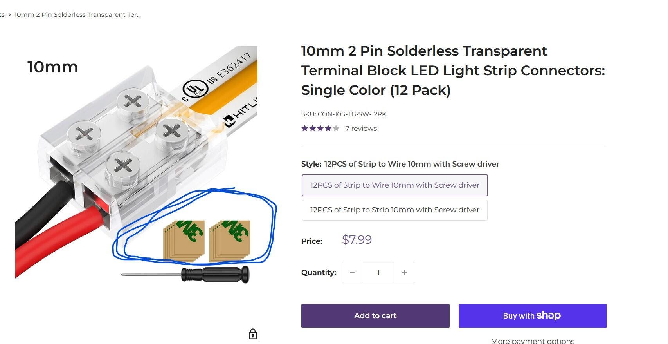Click the UL certification logo on strip
The height and width of the screenshot is (344, 668).
coord(195,89)
